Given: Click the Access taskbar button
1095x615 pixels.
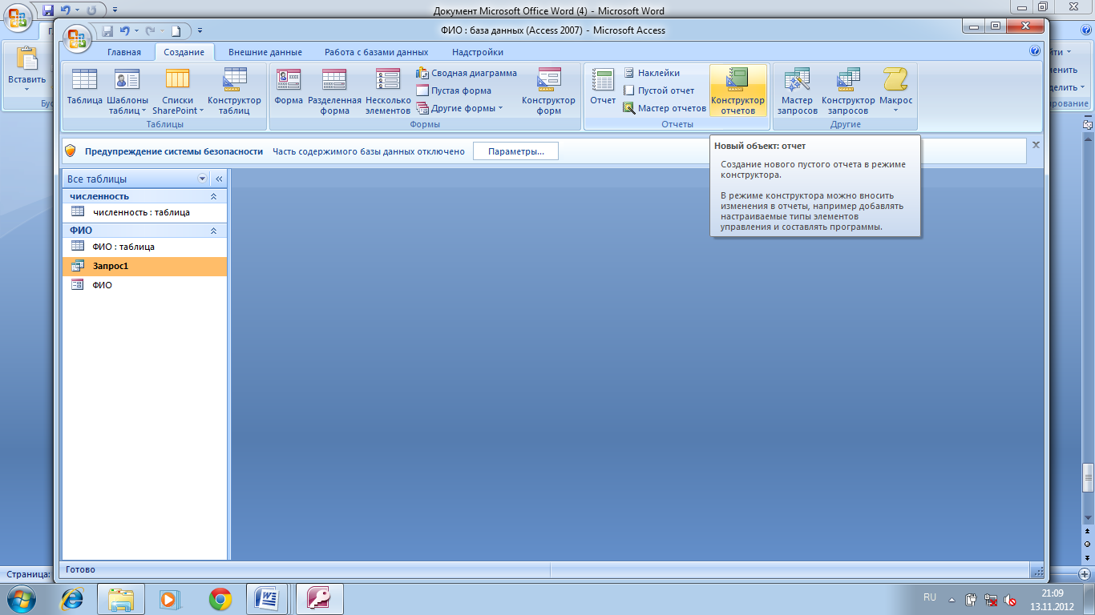Looking at the screenshot, I should click(320, 598).
